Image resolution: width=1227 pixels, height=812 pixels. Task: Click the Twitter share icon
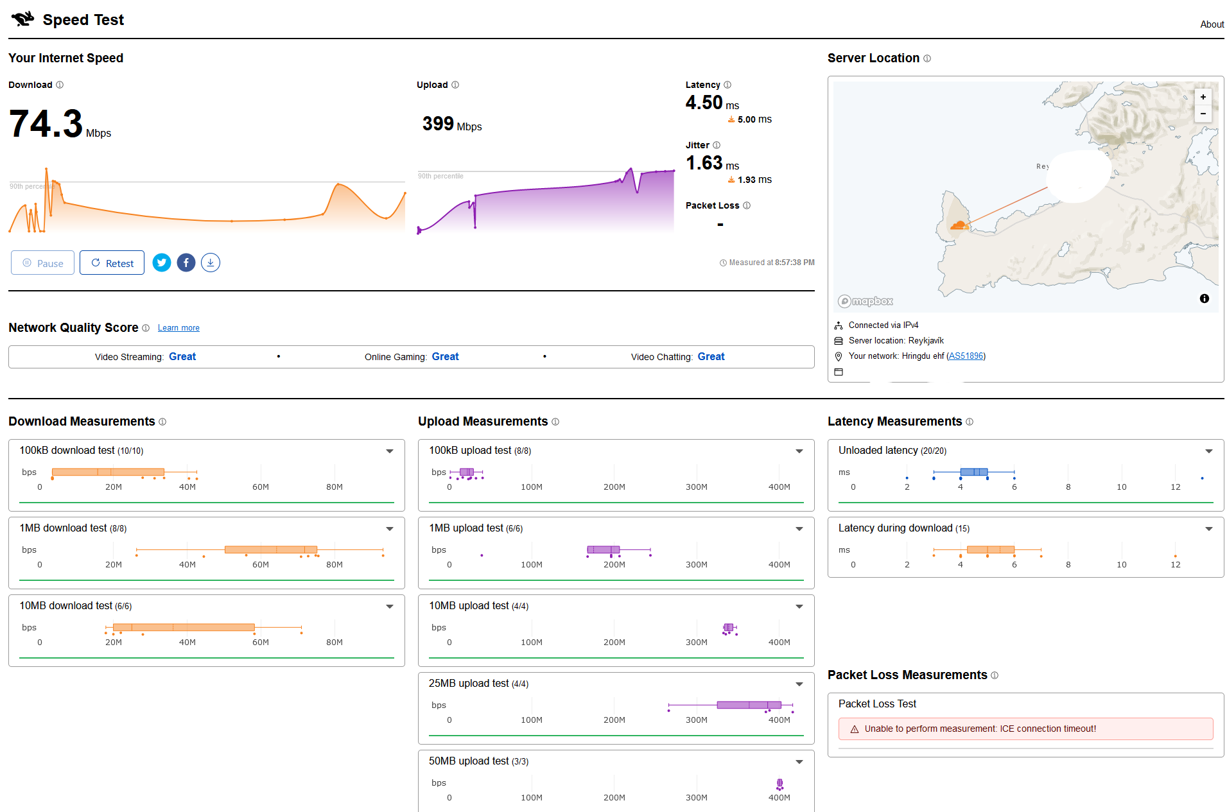162,263
